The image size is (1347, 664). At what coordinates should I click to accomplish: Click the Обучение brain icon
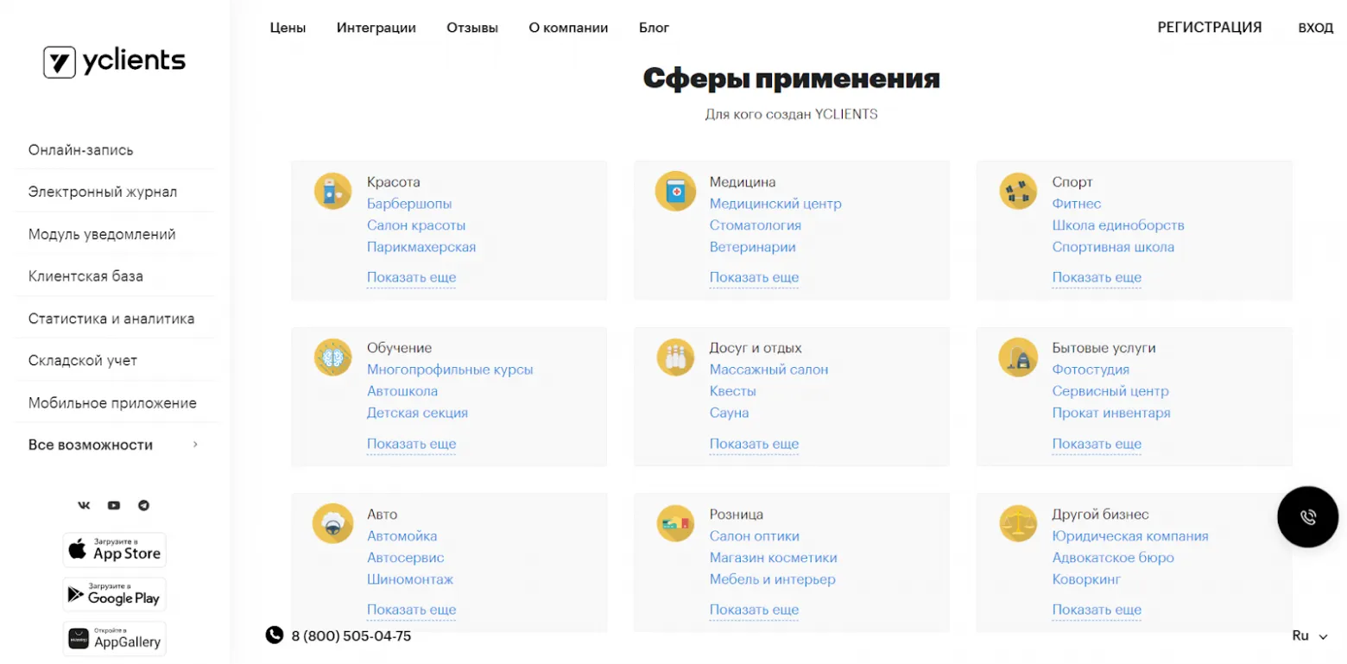[332, 357]
